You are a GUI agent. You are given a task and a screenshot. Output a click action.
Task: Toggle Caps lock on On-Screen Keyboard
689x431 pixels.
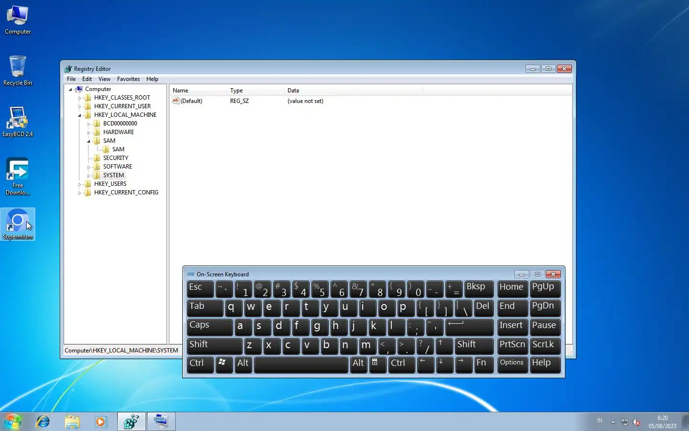[210, 327]
